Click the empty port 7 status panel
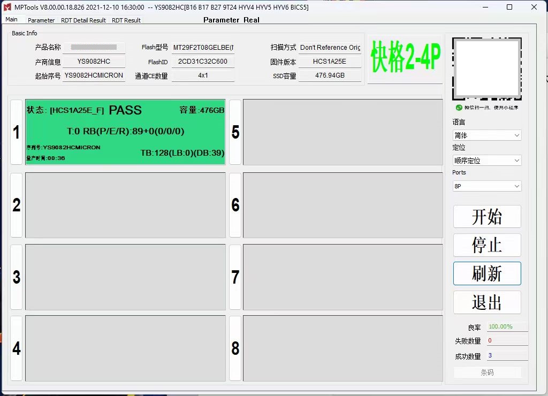 tap(343, 277)
